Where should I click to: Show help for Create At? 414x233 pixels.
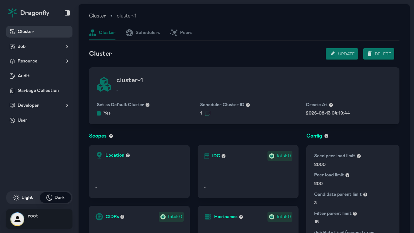(x=331, y=105)
